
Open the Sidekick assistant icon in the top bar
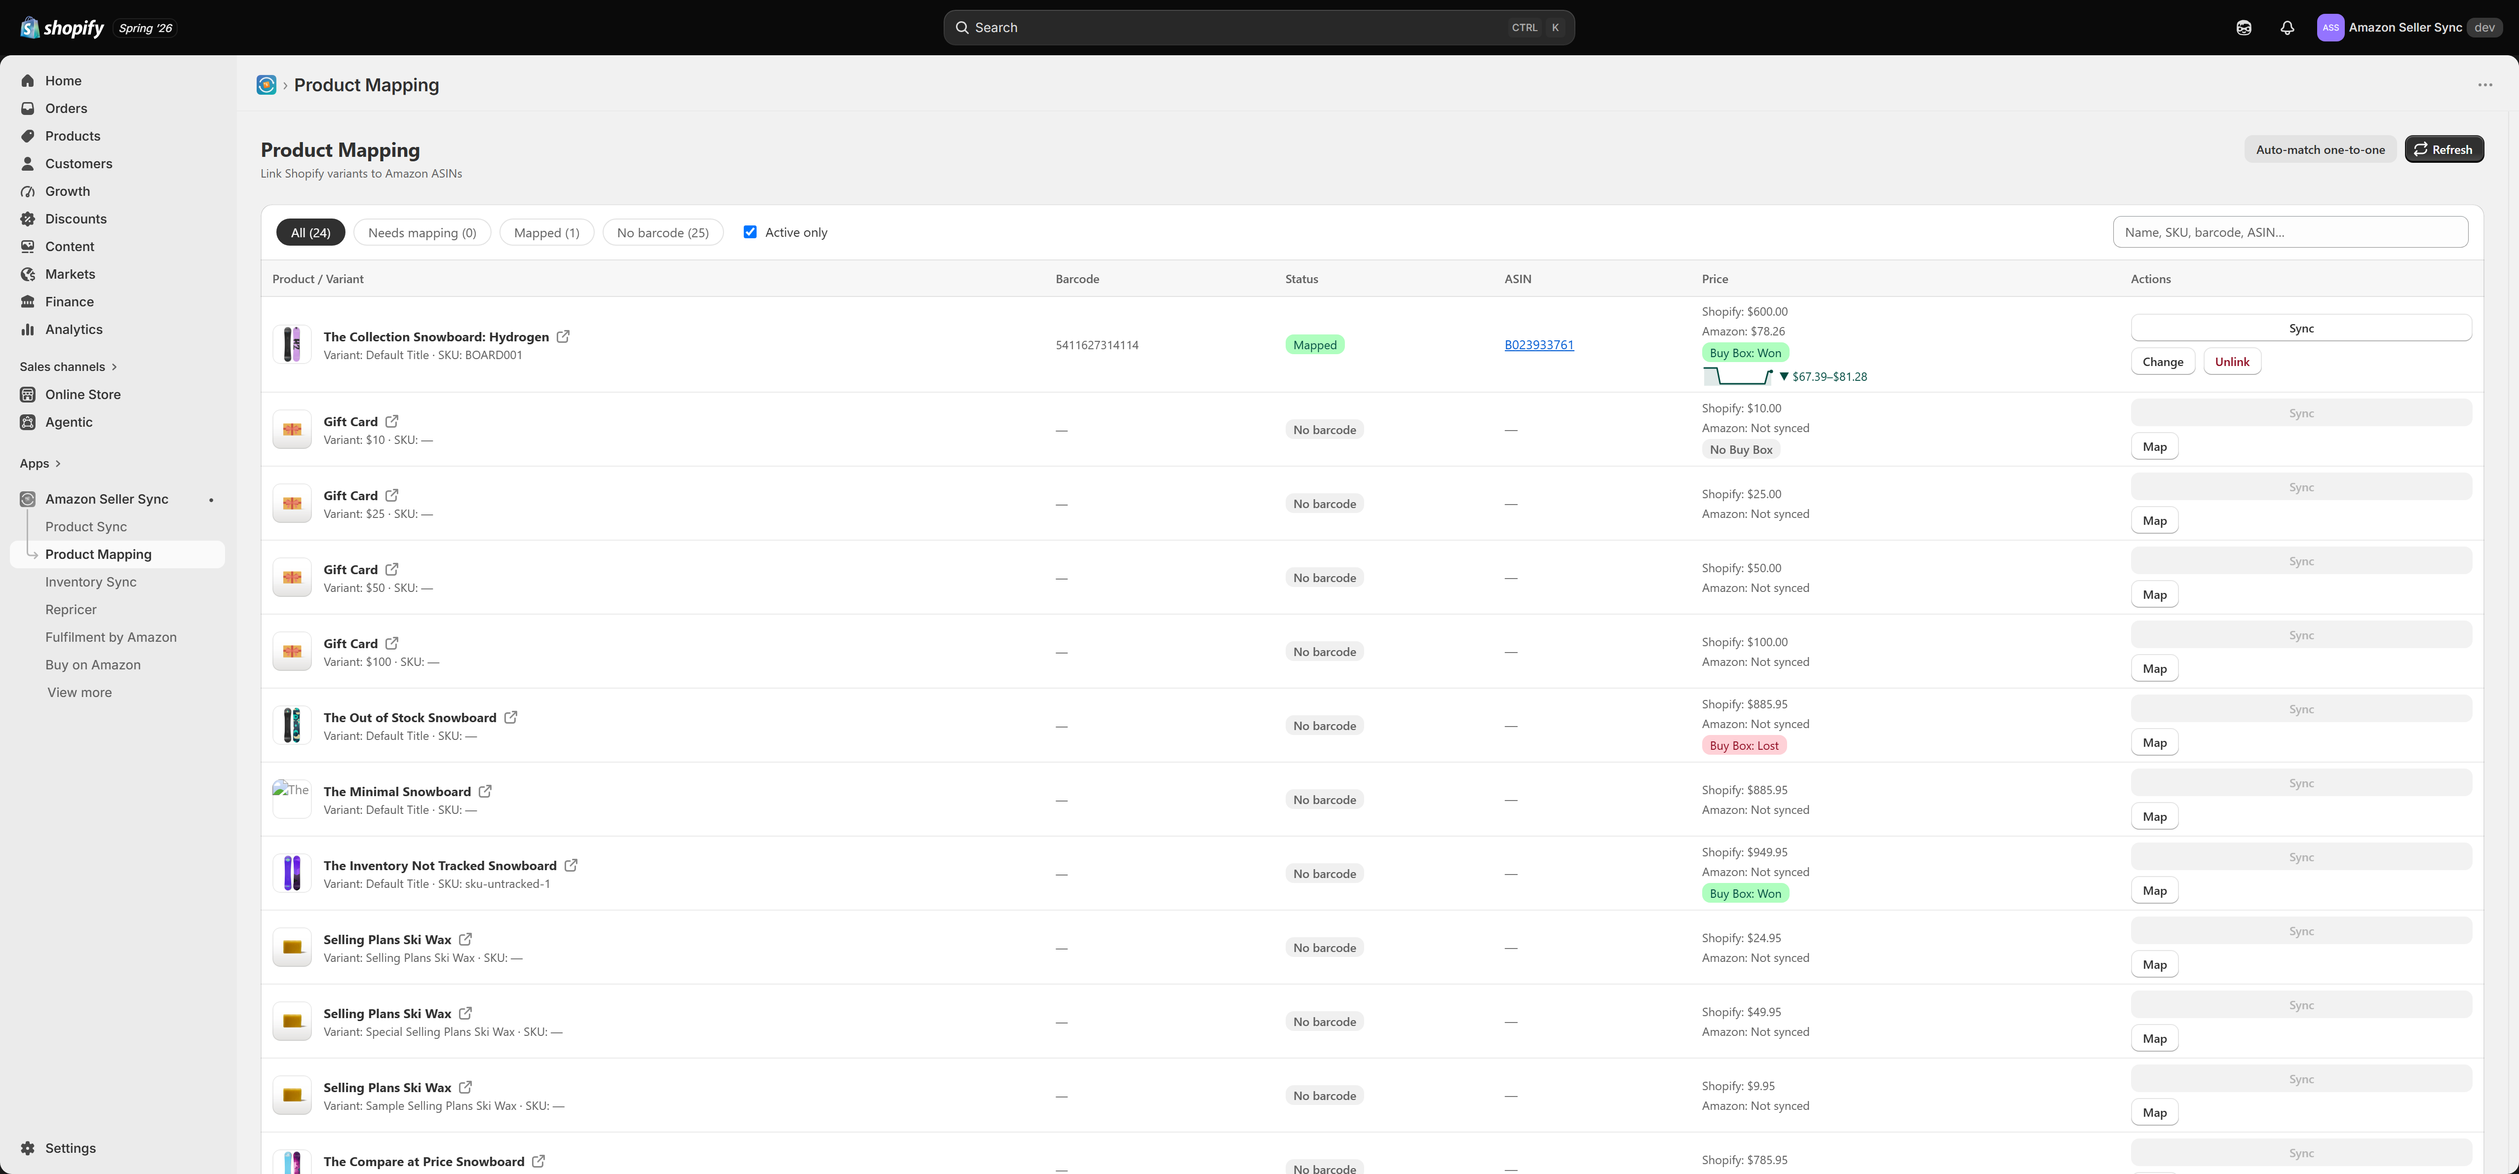click(2244, 27)
